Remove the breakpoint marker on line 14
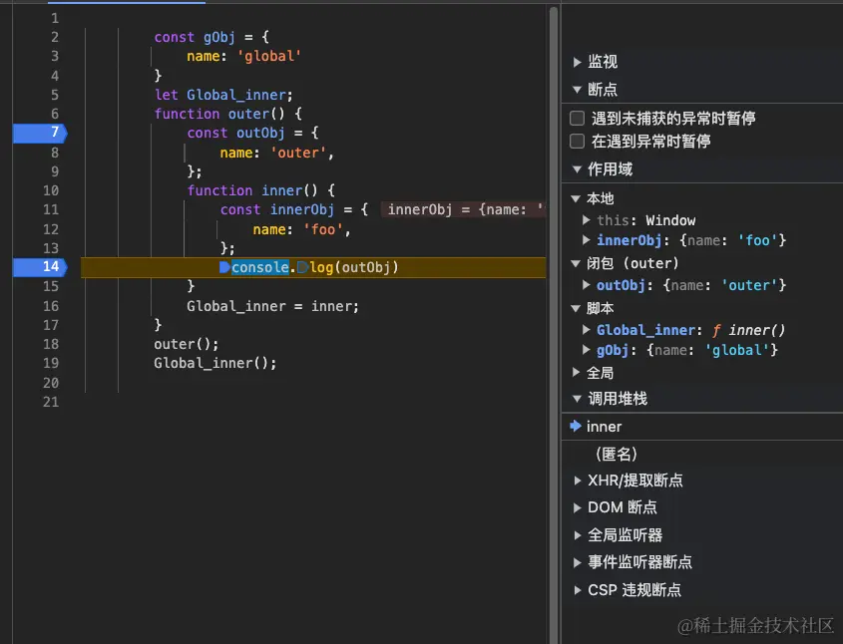843x644 pixels. pyautogui.click(x=38, y=267)
